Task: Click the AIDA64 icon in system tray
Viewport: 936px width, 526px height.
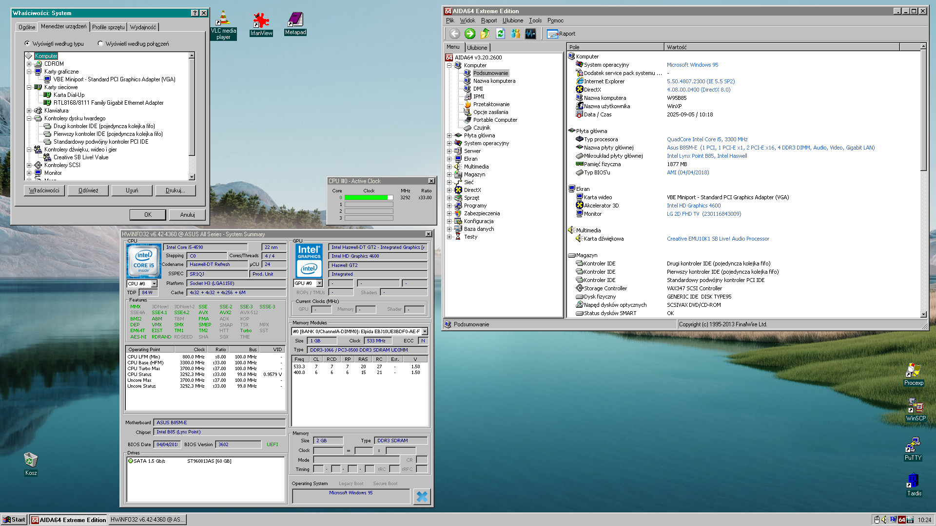Action: pos(902,520)
